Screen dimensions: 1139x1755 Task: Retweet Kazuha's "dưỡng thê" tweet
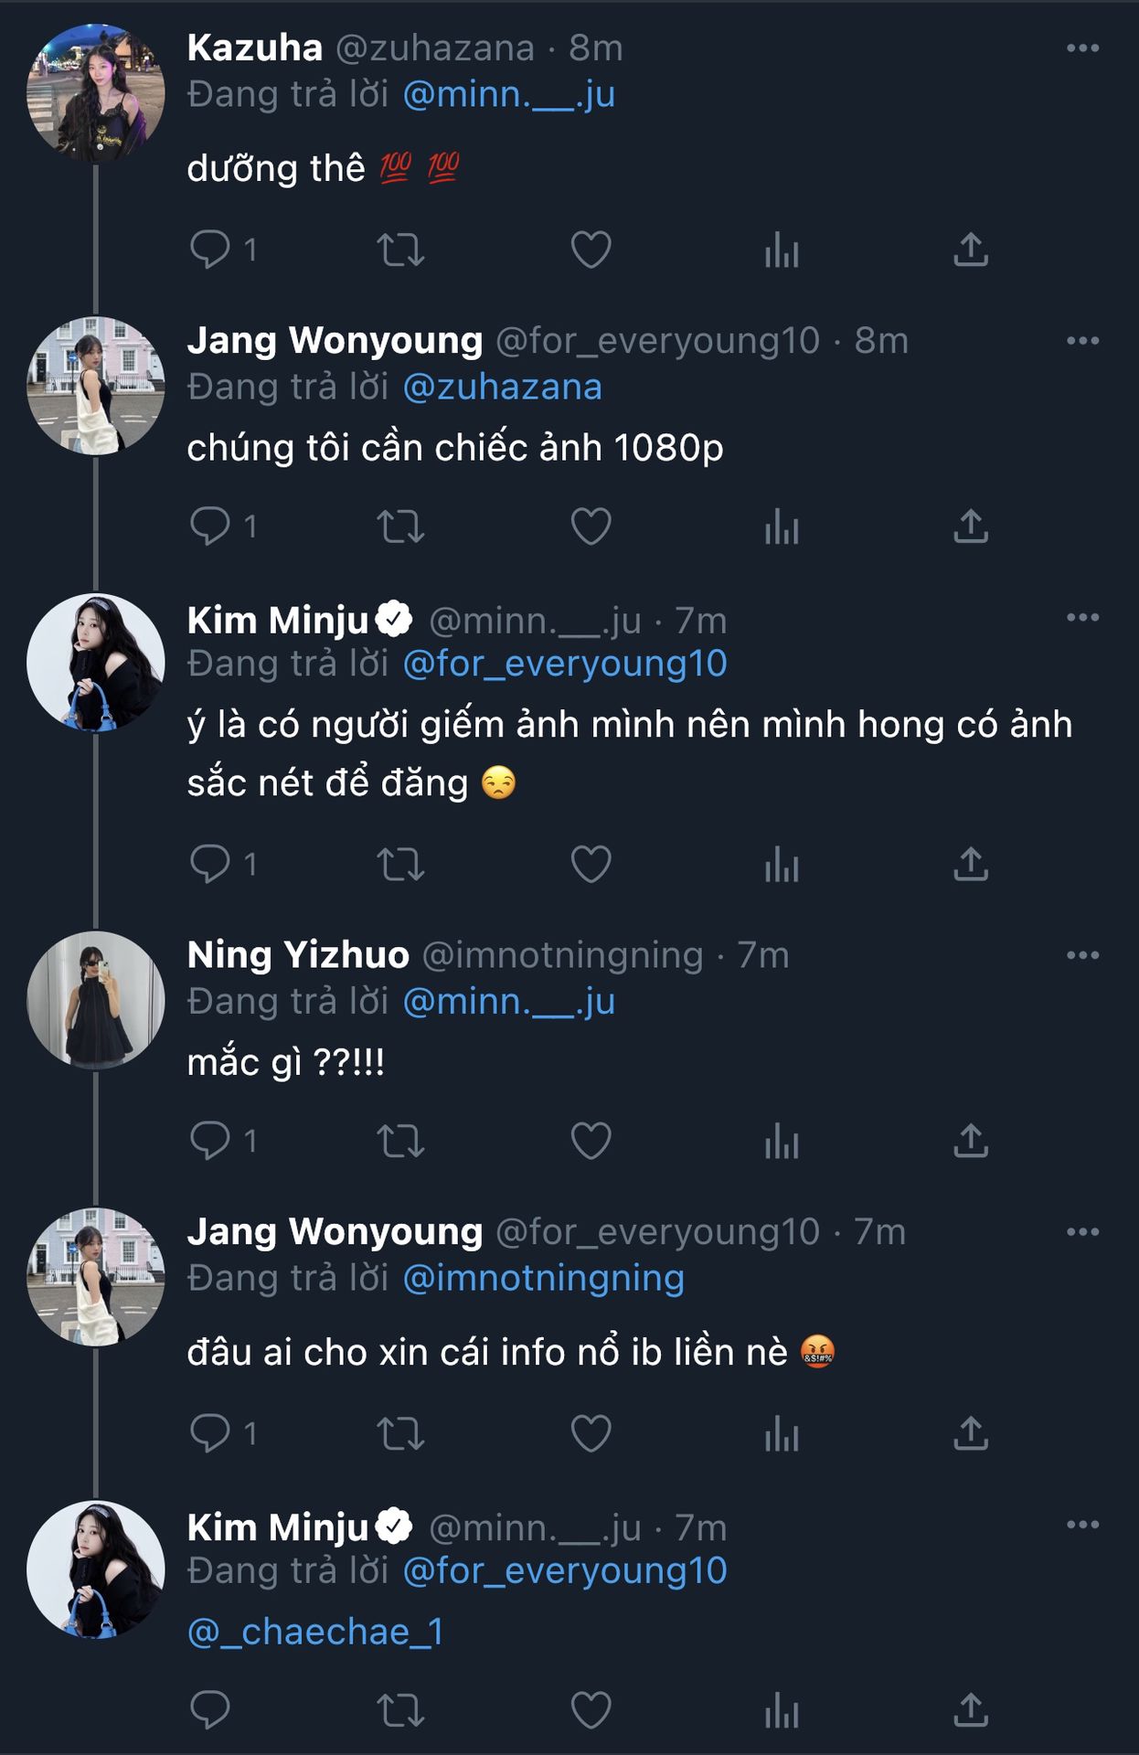pyautogui.click(x=400, y=250)
